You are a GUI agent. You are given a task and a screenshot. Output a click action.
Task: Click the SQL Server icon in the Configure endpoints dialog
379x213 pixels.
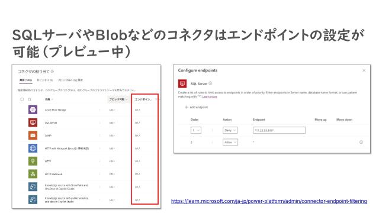click(182, 83)
